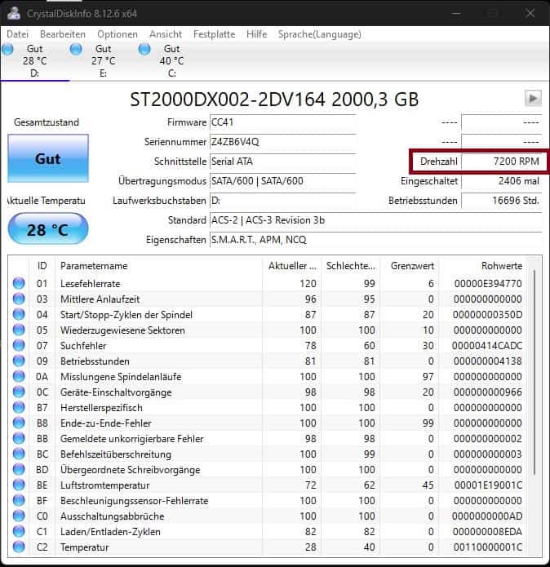550x567 pixels.
Task: Click raw value 00000E394770
Action: click(x=488, y=284)
